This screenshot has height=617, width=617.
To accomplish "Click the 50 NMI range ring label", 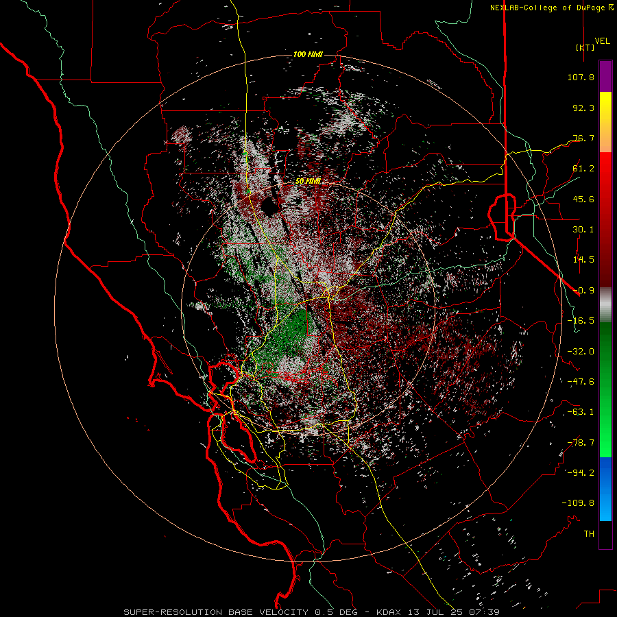I will [x=308, y=182].
